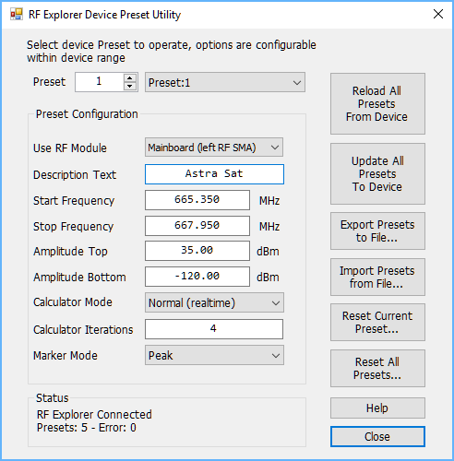
Task: Open Import Presets from File dialog
Action: pyautogui.click(x=377, y=278)
